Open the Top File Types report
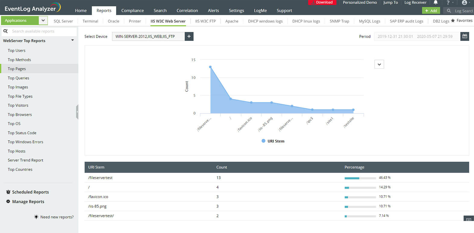474x233 pixels. [x=20, y=96]
